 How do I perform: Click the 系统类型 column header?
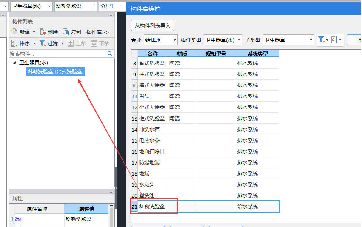[257, 53]
